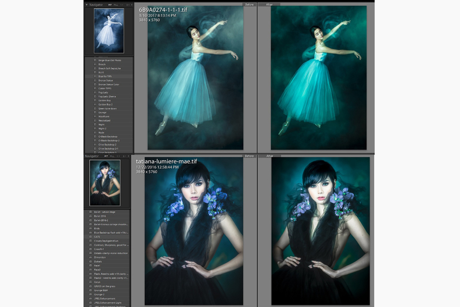Apply the Night preset
This screenshot has width=460, height=307.
(x=102, y=124)
